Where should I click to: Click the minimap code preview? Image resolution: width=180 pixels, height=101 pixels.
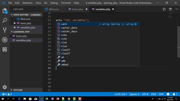click(171, 15)
